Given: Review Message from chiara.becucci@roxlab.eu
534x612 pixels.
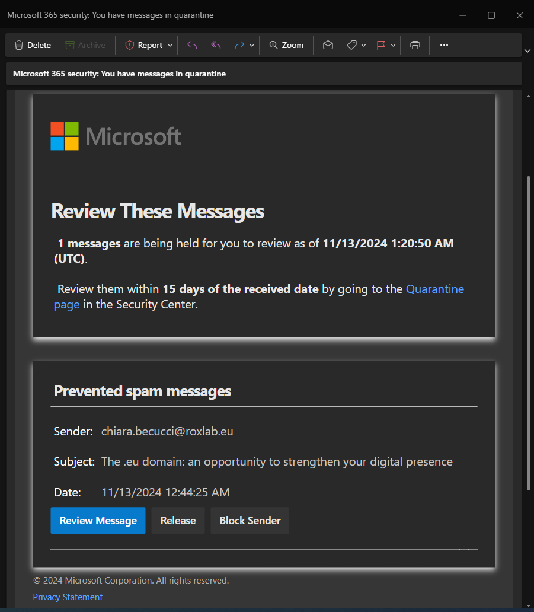Looking at the screenshot, I should coord(98,520).
